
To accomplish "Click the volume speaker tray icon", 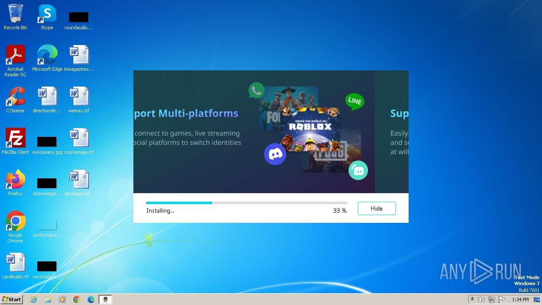I will coord(481,299).
